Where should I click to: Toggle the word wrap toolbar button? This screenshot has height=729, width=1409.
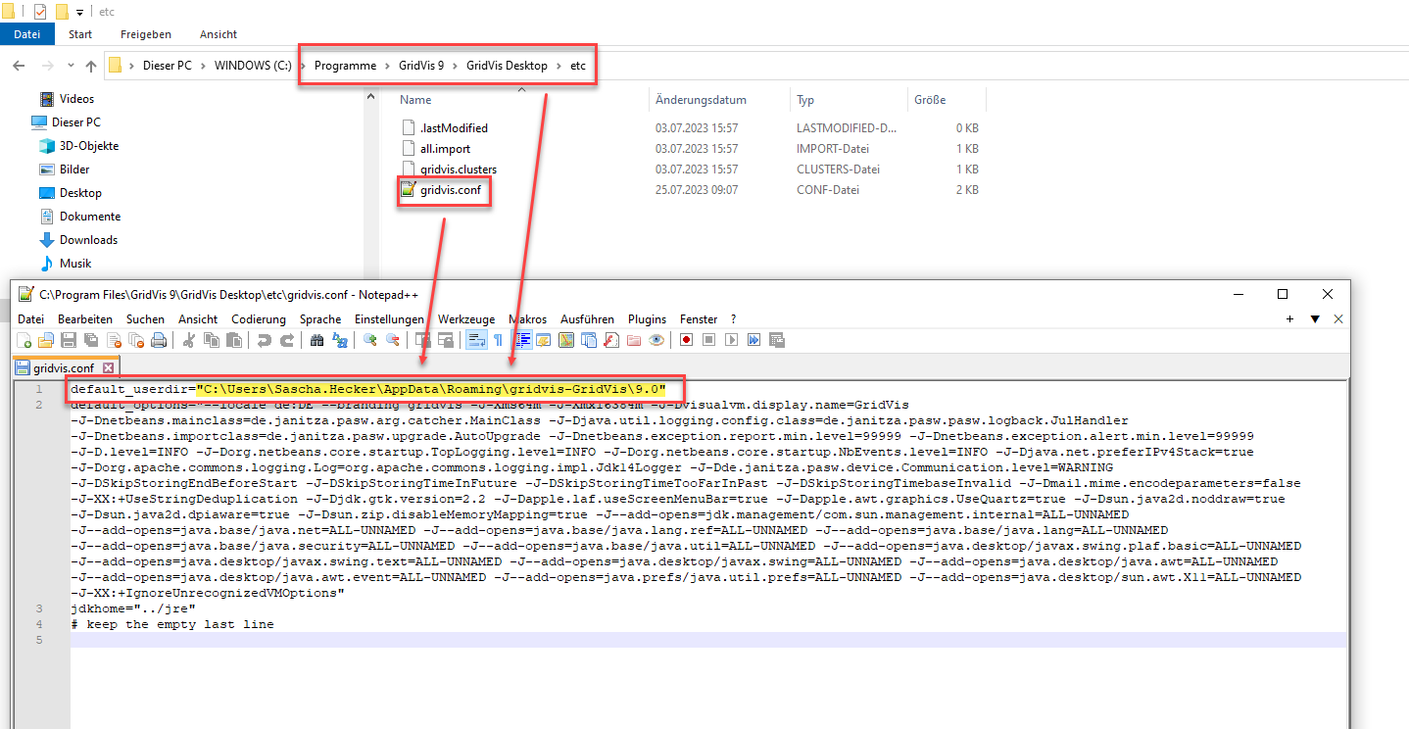(x=475, y=340)
